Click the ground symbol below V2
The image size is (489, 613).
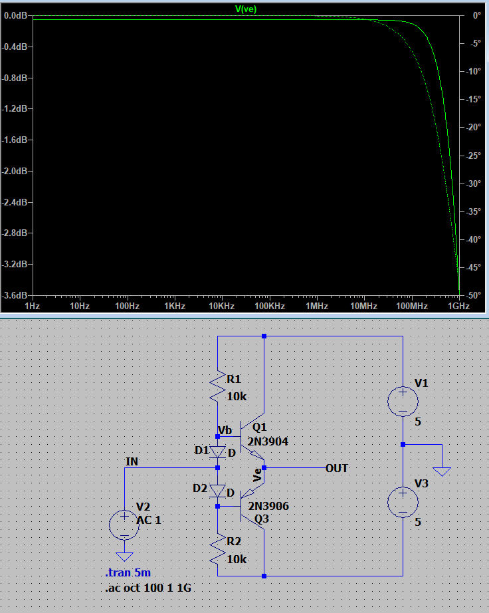click(x=124, y=556)
